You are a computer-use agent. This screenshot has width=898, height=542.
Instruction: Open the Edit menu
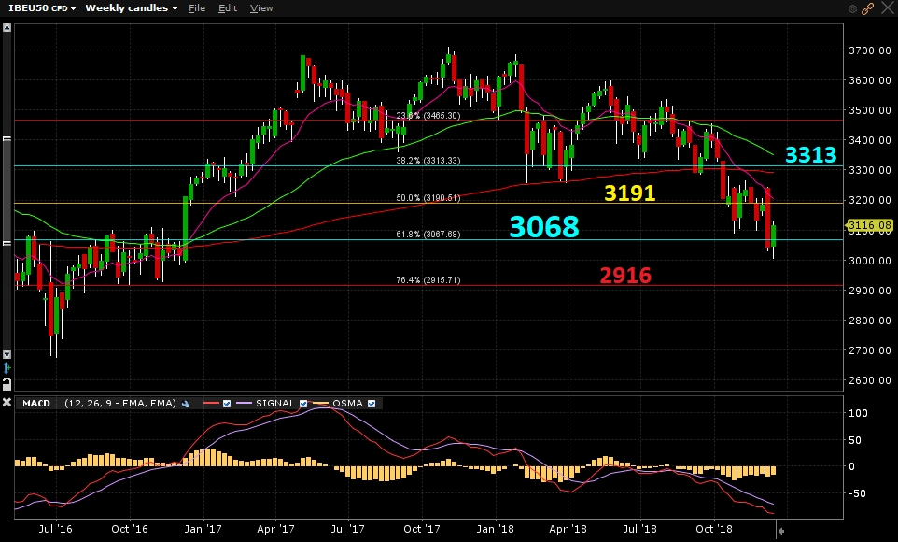228,8
